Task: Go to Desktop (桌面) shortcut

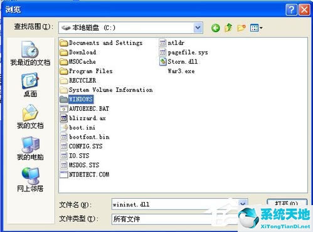Action: (30, 85)
